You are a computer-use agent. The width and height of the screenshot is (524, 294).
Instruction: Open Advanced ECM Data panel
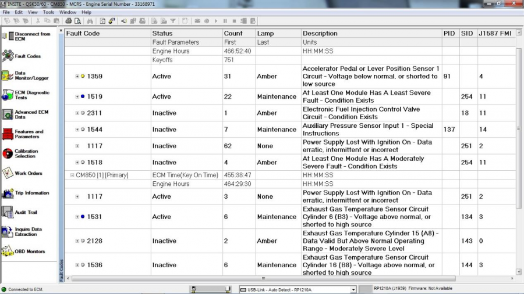8,114
